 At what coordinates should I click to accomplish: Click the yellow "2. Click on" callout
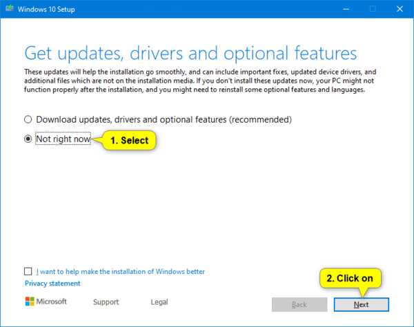point(351,278)
